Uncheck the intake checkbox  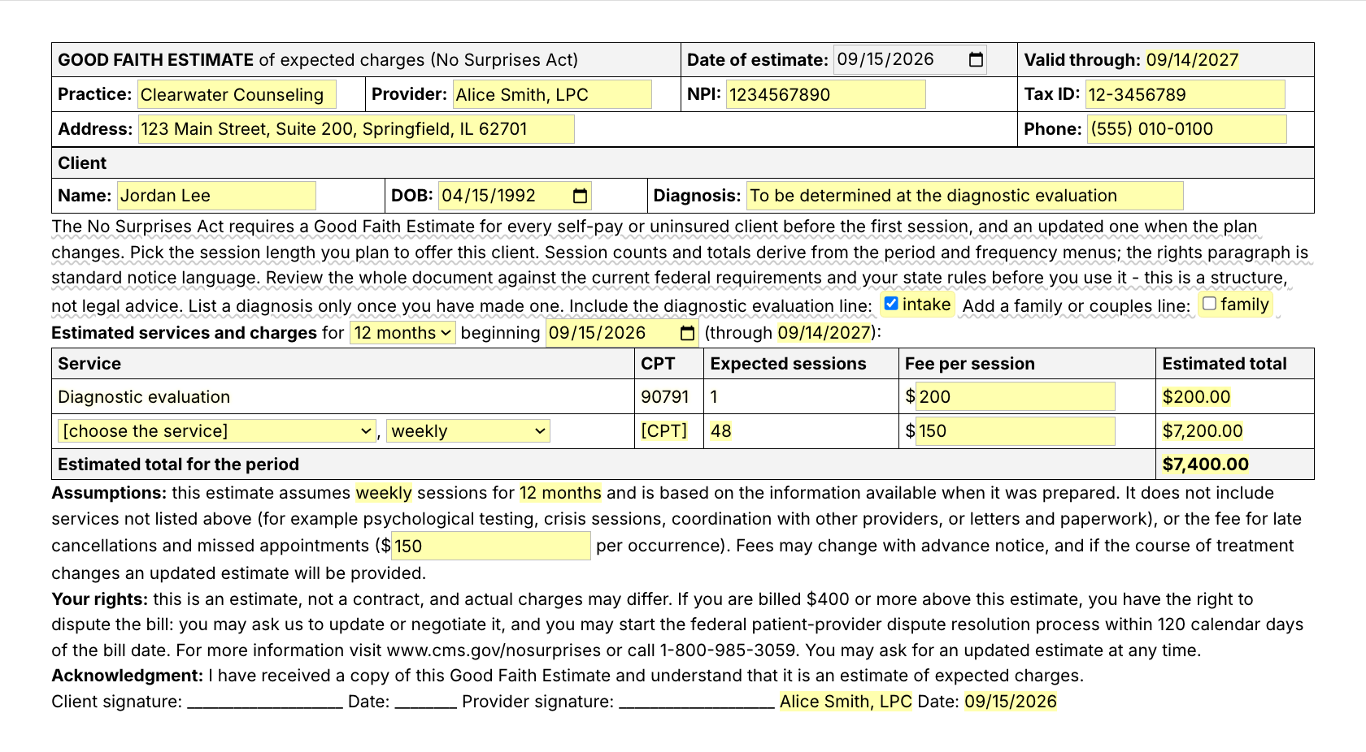click(x=891, y=304)
